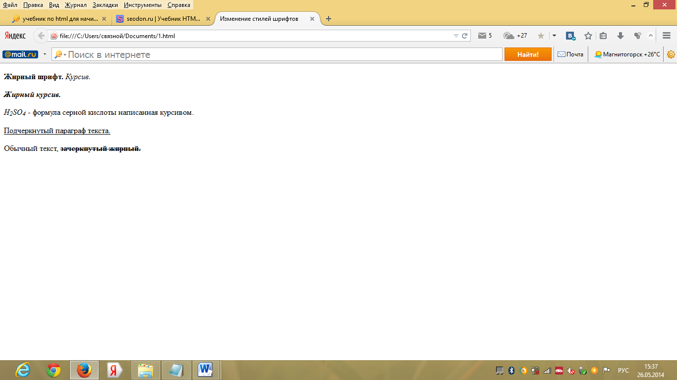Screen dimensions: 677x380
Task: Open the Правка menu
Action: click(33, 5)
